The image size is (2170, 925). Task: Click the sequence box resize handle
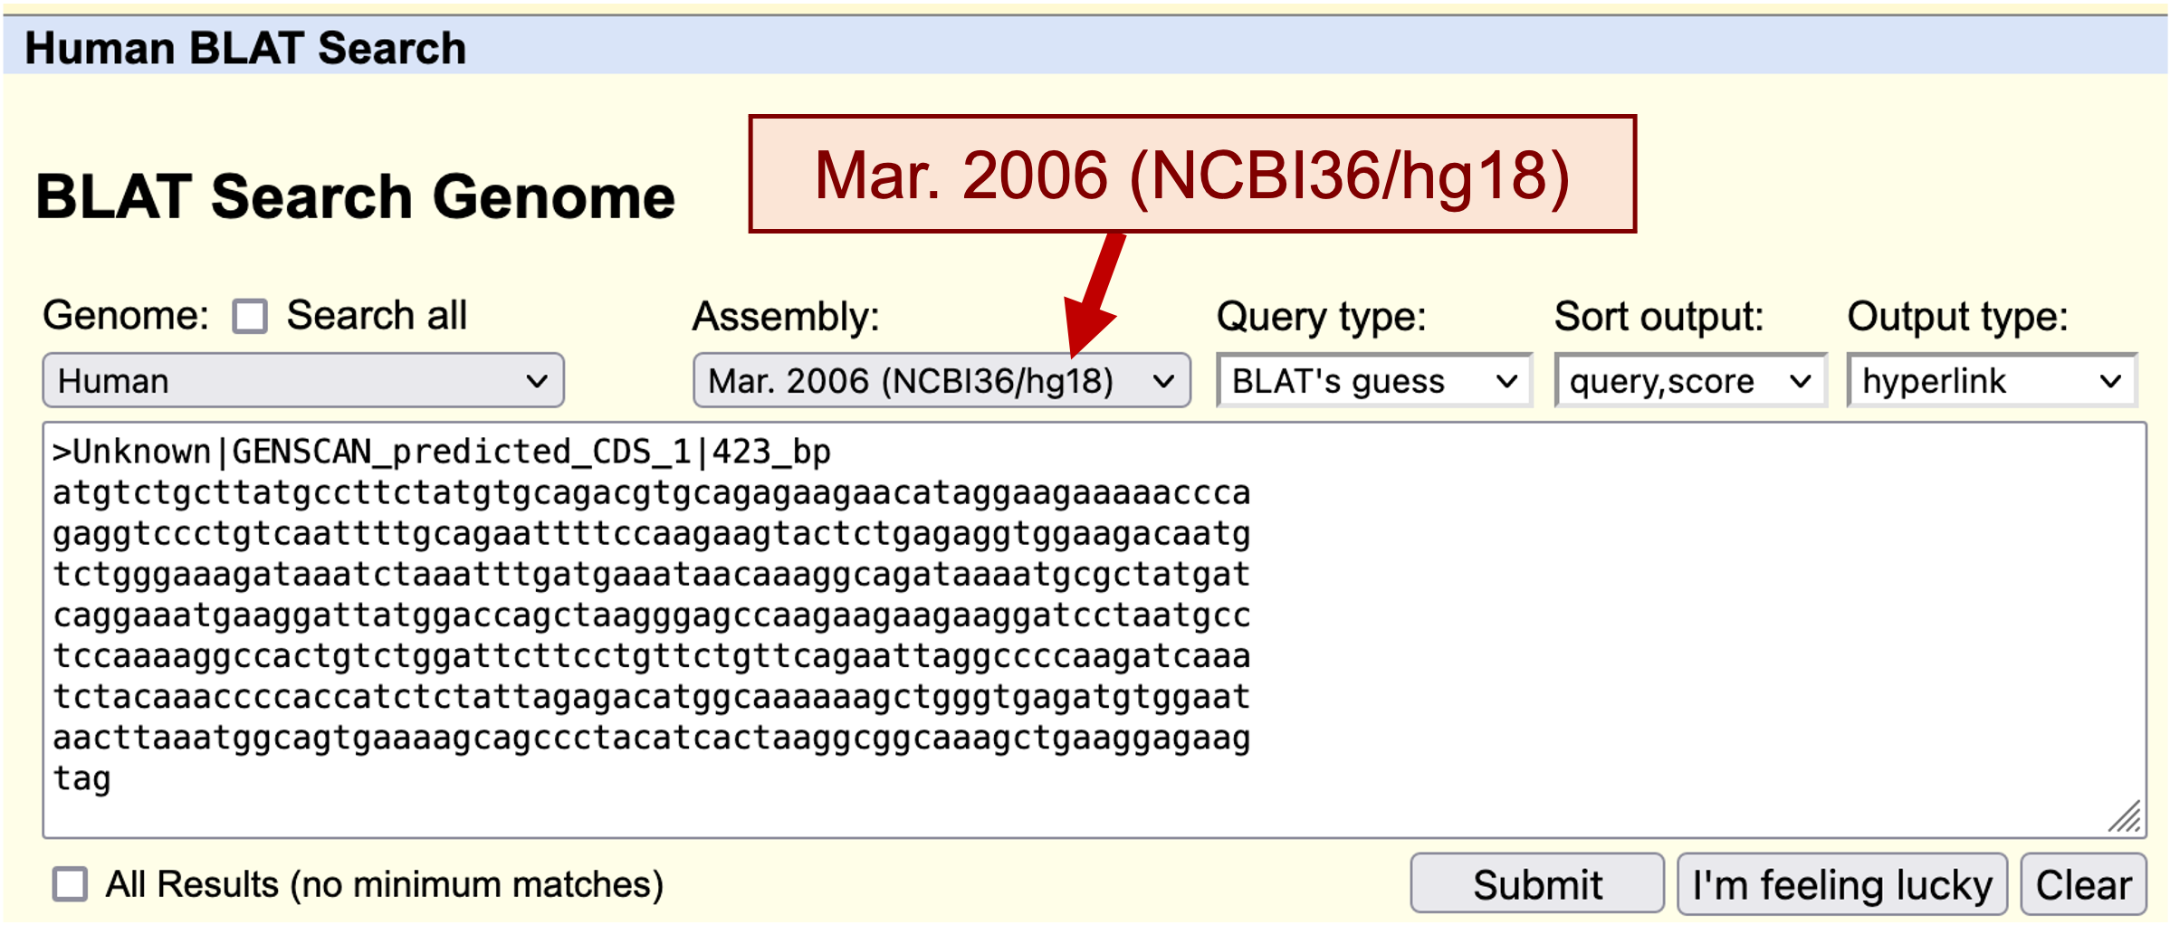2125,816
